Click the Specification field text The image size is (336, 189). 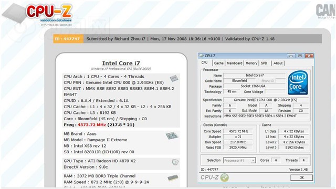pos(266,100)
